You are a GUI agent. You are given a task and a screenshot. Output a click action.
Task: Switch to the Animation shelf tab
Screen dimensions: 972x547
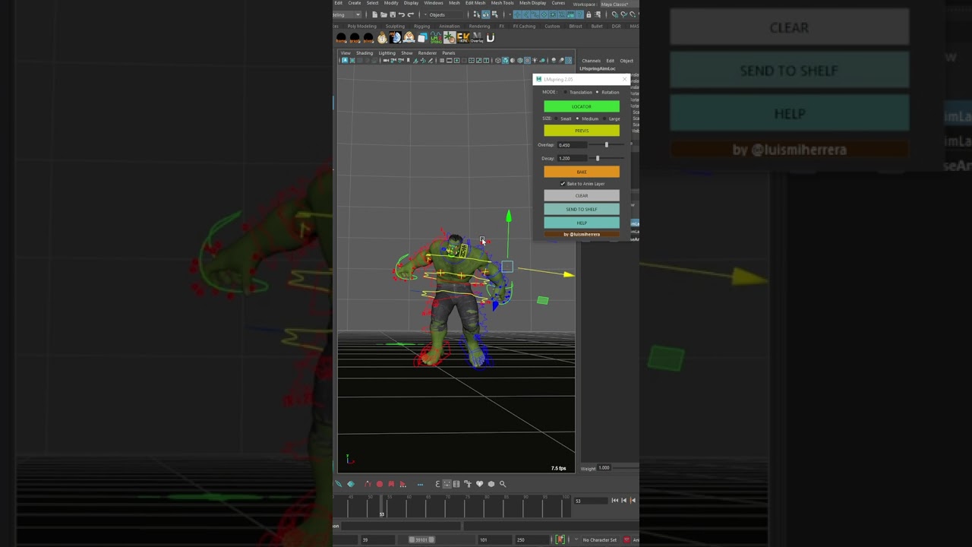coord(450,26)
